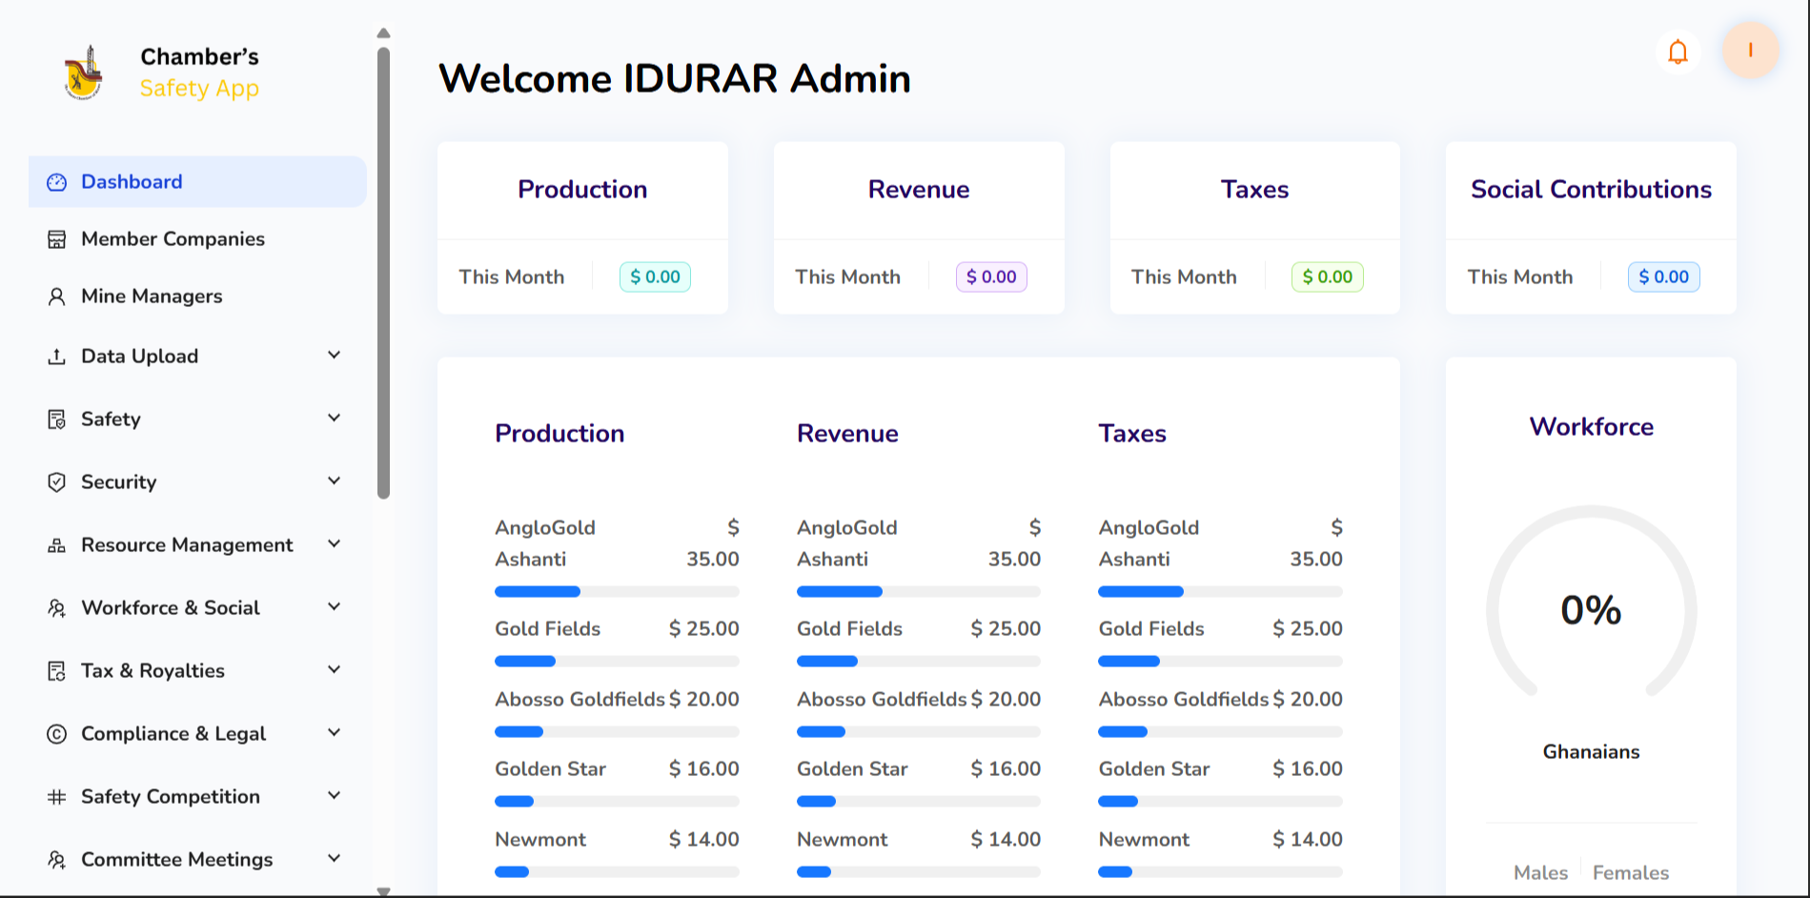The width and height of the screenshot is (1810, 898).
Task: Open the Workforce & Social menu
Action: [171, 608]
